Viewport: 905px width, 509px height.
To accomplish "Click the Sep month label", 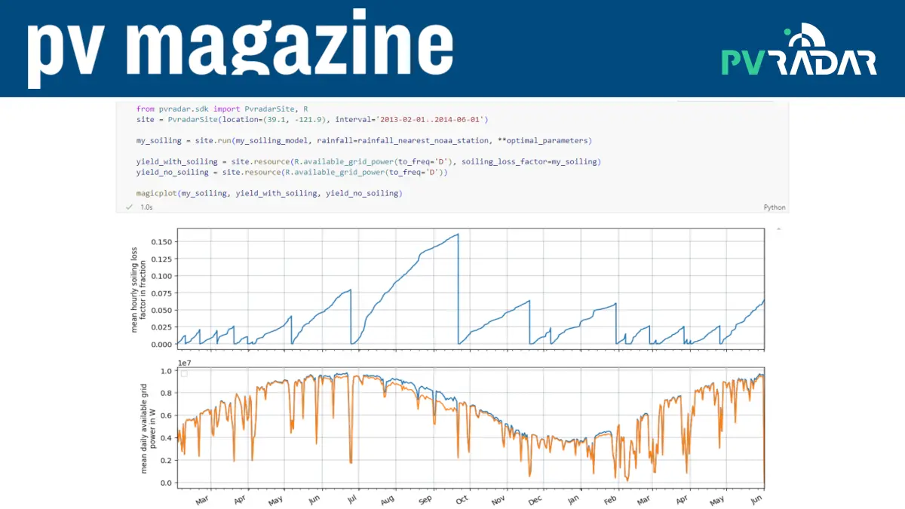I will coord(425,499).
